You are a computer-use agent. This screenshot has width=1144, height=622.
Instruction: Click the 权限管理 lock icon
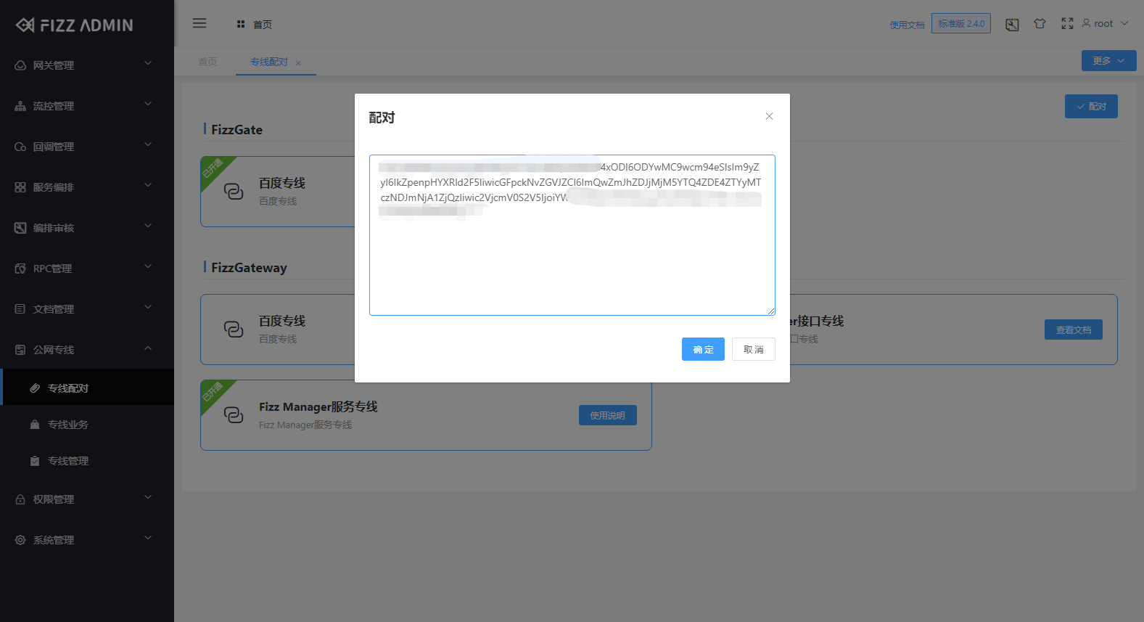click(20, 499)
